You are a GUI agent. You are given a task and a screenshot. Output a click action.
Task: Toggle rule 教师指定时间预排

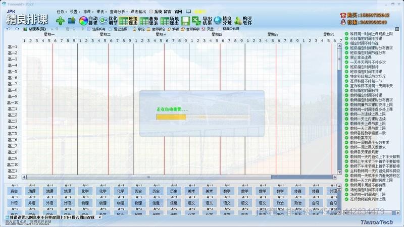coord(346,90)
